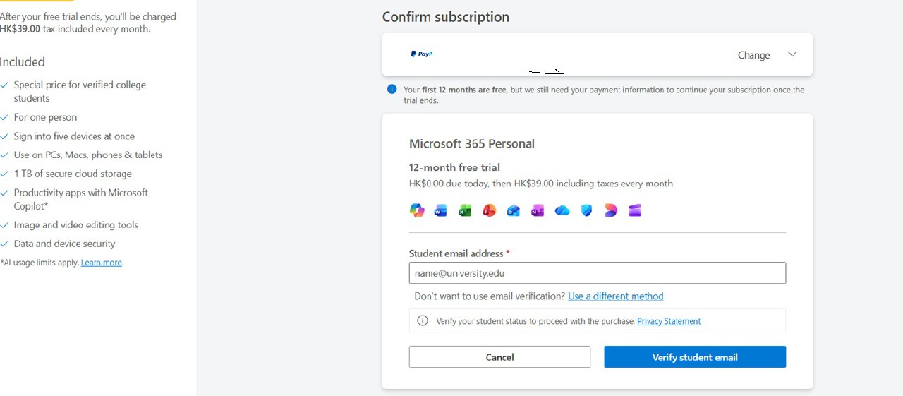903x396 pixels.
Task: Click the info icon beside verify status message
Action: pos(423,320)
